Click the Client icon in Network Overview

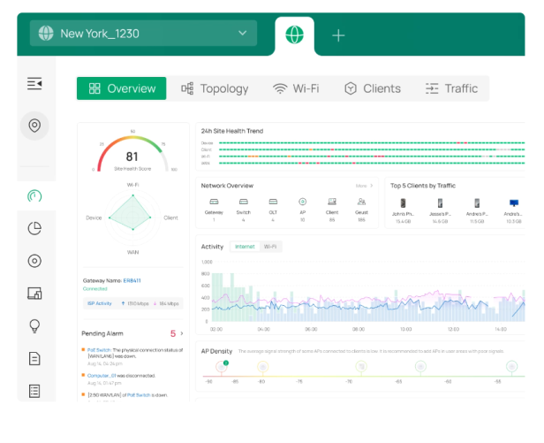[x=332, y=202]
